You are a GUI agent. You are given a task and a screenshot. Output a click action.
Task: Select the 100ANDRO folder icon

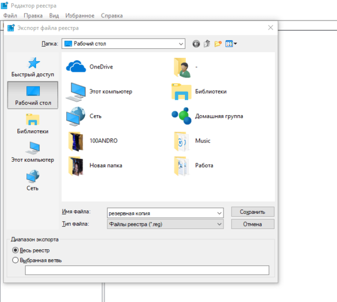(76, 141)
